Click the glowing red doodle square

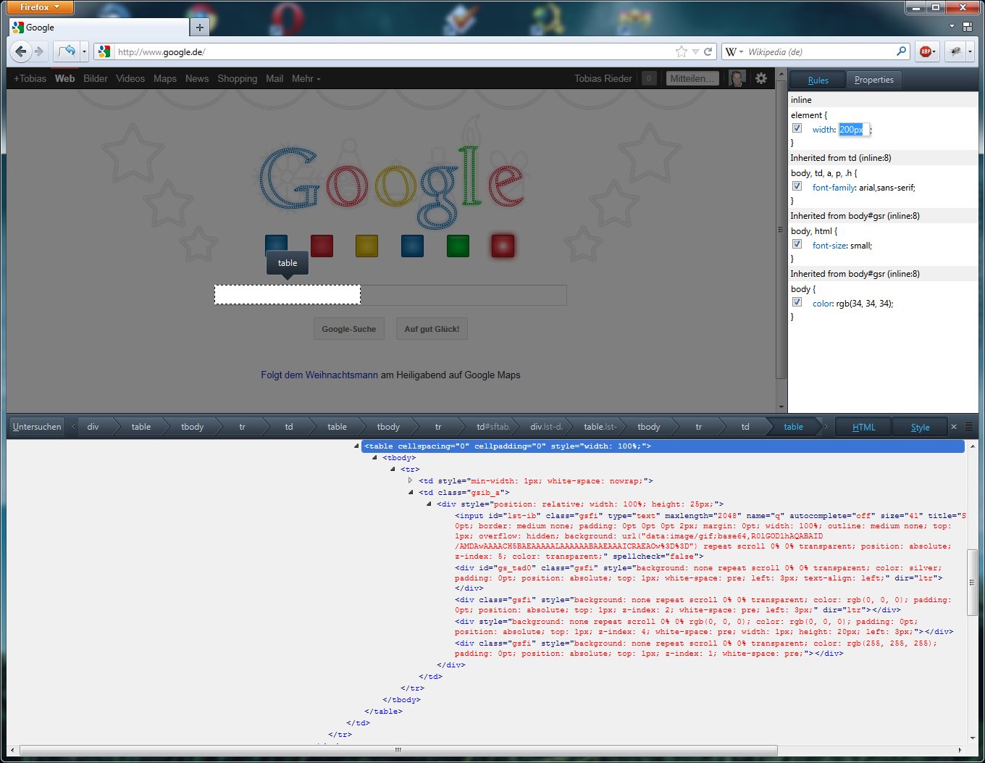(x=503, y=246)
